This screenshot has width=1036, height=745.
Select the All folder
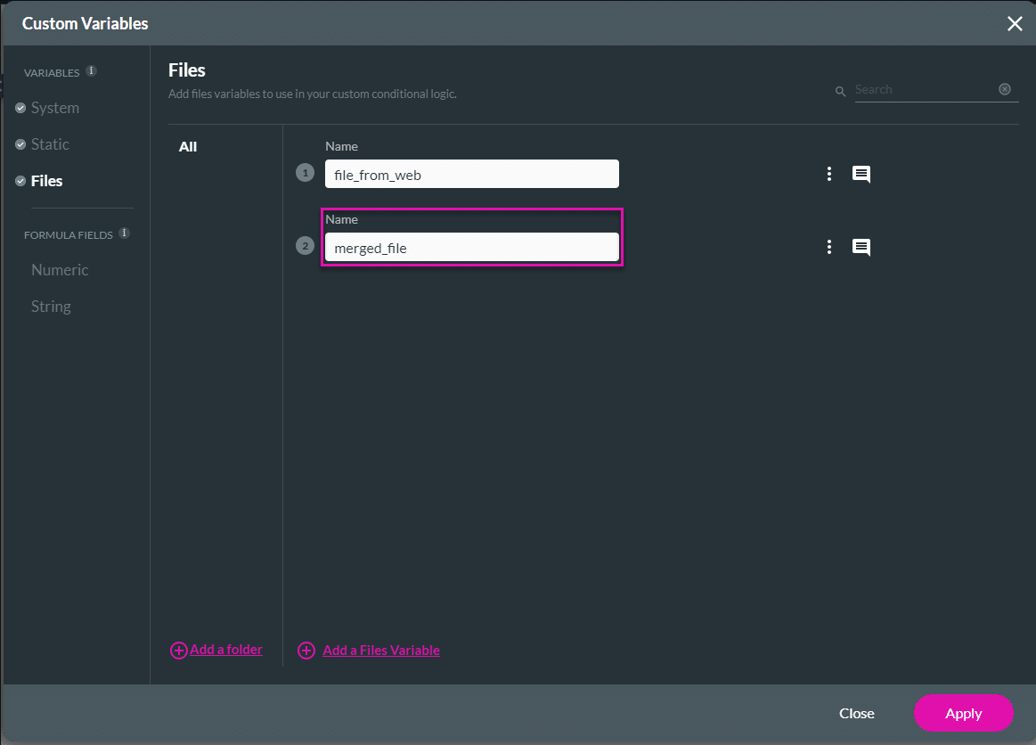(188, 147)
